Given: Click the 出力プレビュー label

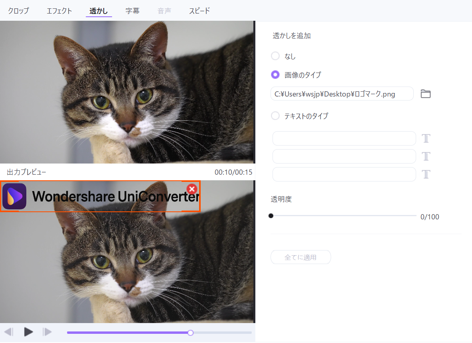Looking at the screenshot, I should [x=26, y=172].
